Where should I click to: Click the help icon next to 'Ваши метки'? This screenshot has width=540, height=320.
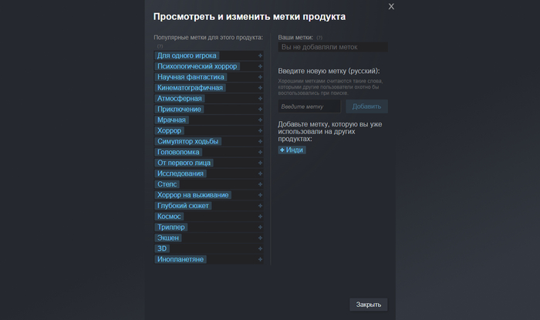[x=319, y=37]
